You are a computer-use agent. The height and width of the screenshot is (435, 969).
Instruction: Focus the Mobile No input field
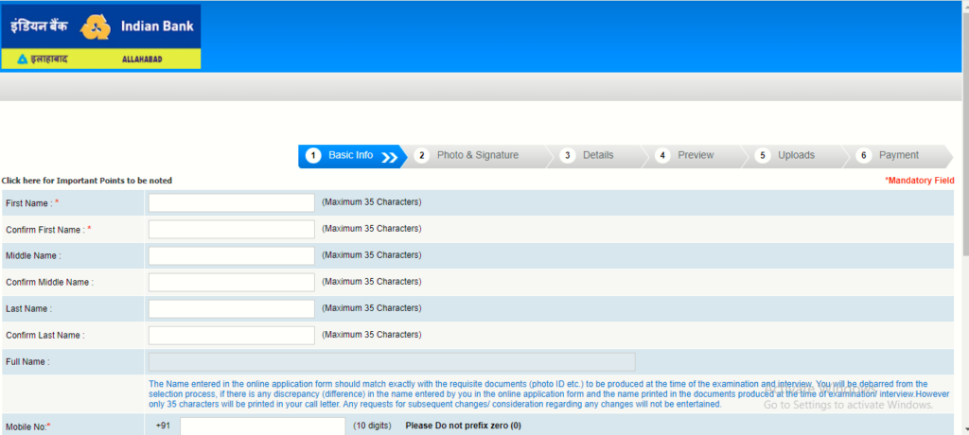(263, 426)
